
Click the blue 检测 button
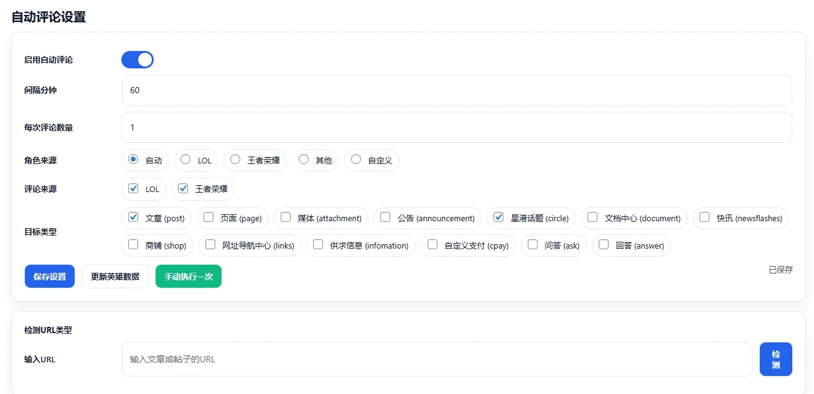775,359
